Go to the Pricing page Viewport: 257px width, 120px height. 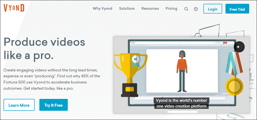[171, 8]
